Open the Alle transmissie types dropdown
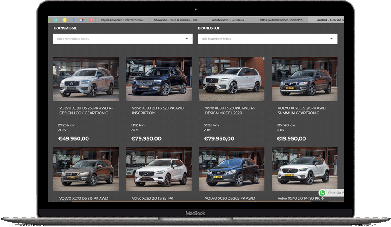391x227 pixels. (123, 39)
